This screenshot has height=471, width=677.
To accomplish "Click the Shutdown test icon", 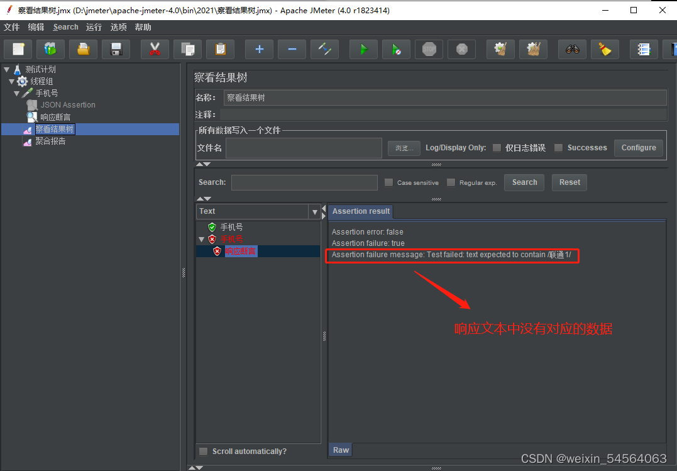I will pyautogui.click(x=462, y=49).
